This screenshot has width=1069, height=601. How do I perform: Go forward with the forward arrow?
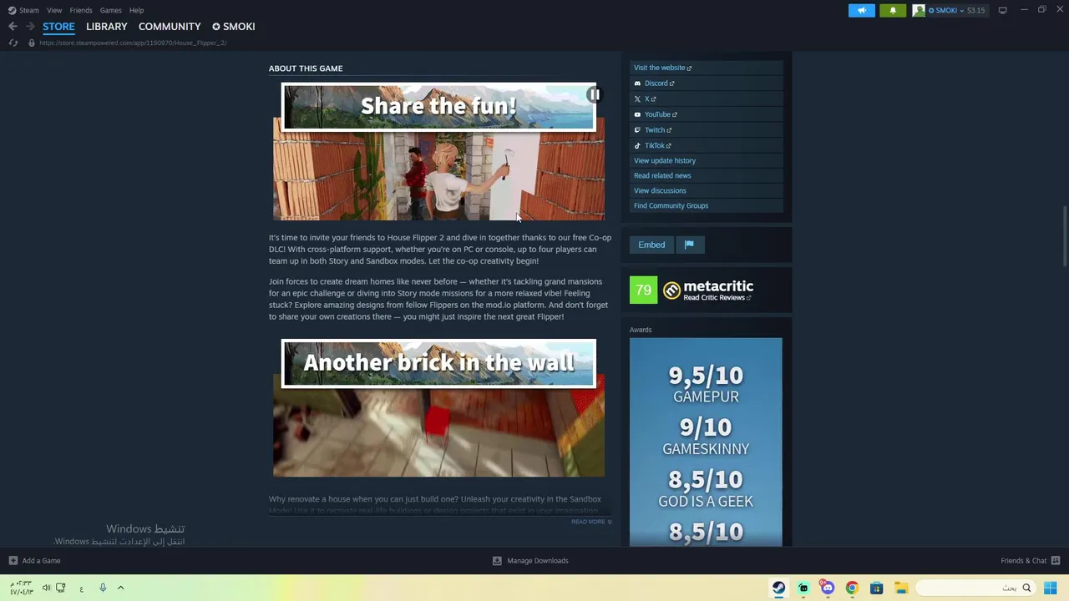click(x=30, y=27)
